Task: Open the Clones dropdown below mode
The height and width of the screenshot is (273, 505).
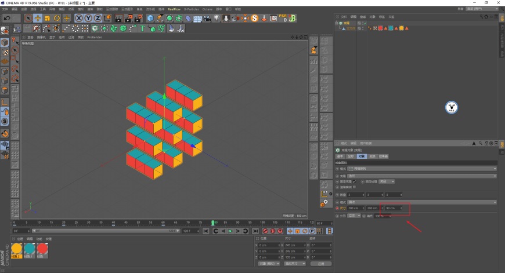Action: [422, 176]
